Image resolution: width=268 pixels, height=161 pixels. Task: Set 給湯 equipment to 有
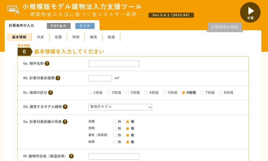127,142
